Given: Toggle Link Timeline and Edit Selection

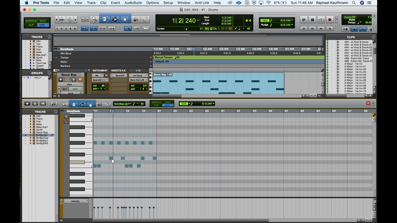Looking at the screenshot, I should coord(93,28).
